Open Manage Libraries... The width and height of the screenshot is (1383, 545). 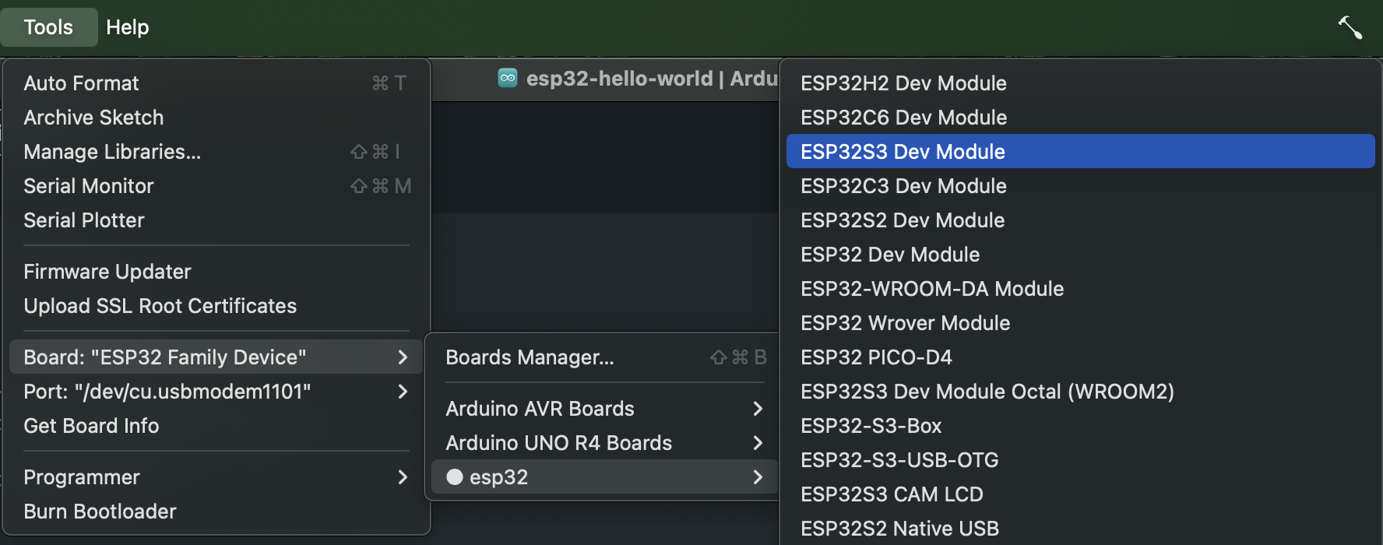click(216, 152)
